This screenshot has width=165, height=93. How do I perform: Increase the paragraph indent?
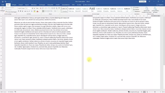(x=54, y=8)
